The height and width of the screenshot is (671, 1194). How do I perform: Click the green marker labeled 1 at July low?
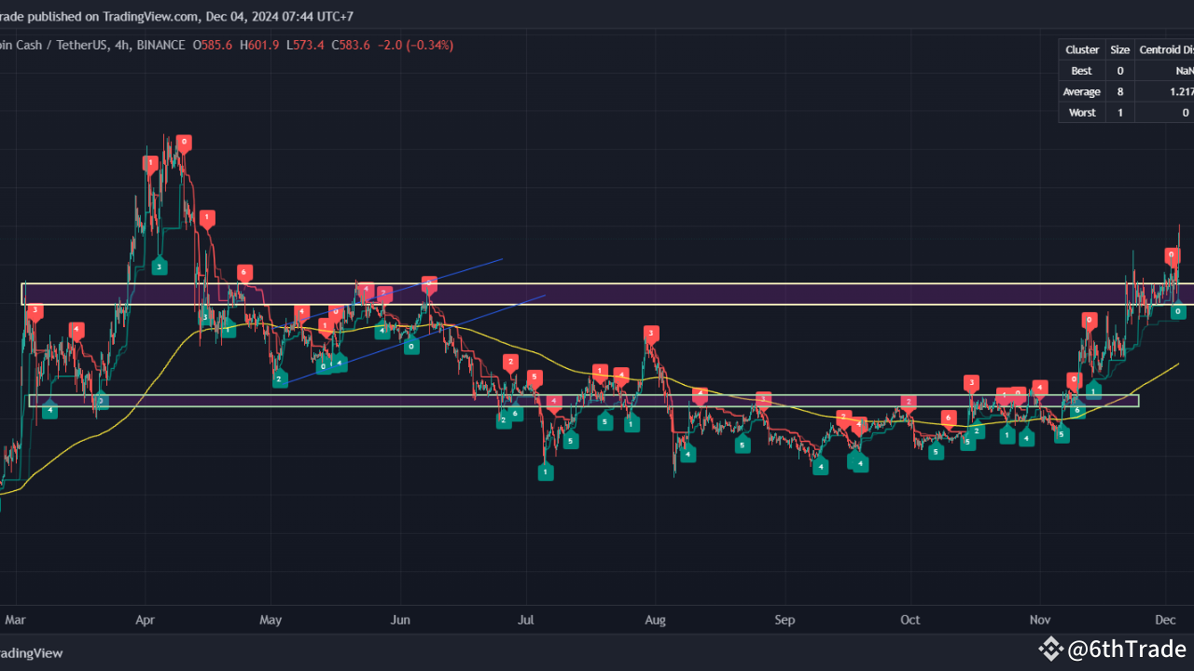coord(546,472)
